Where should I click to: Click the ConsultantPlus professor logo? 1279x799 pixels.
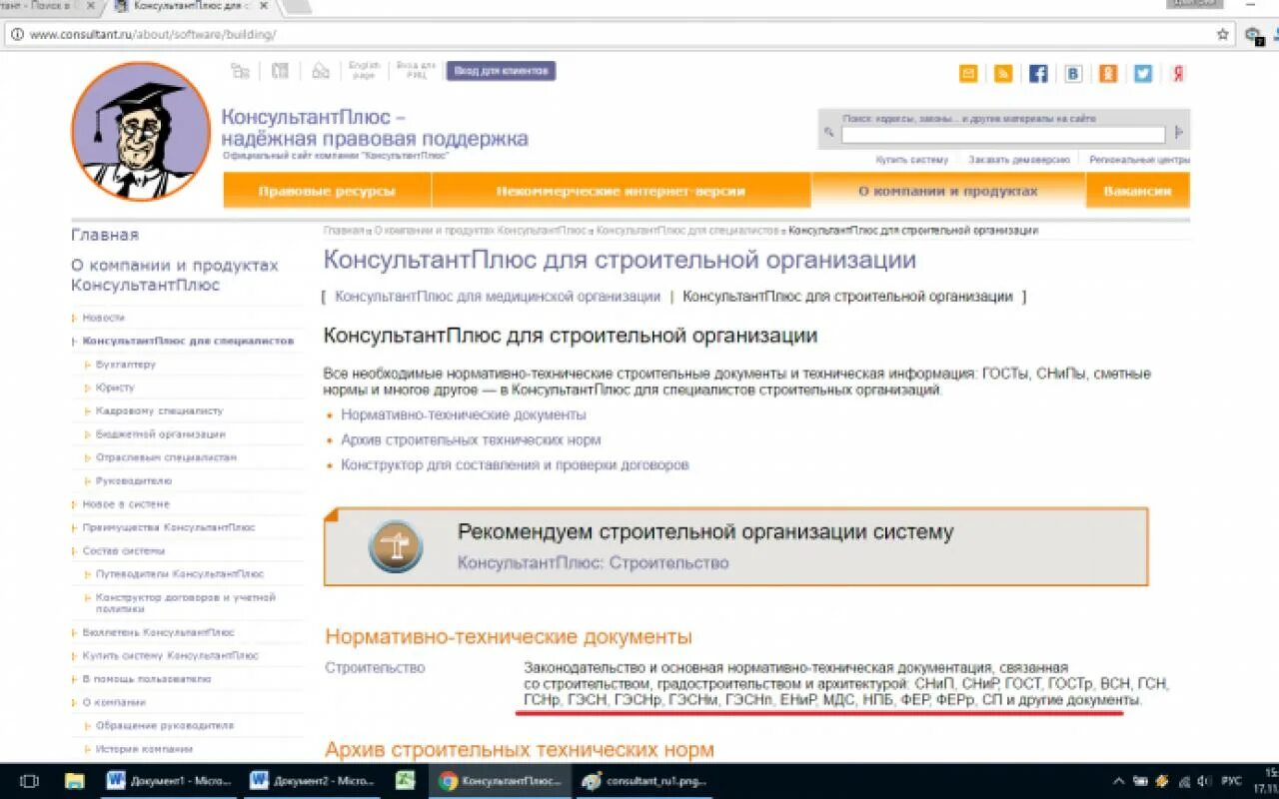point(140,131)
